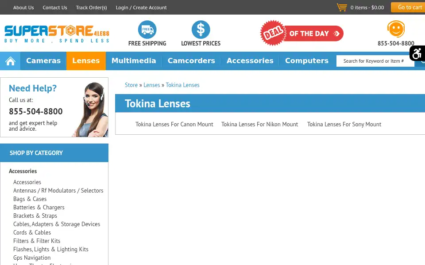Open Flashes, Lights & Lighting Kits category
The image size is (425, 265).
(x=50, y=249)
